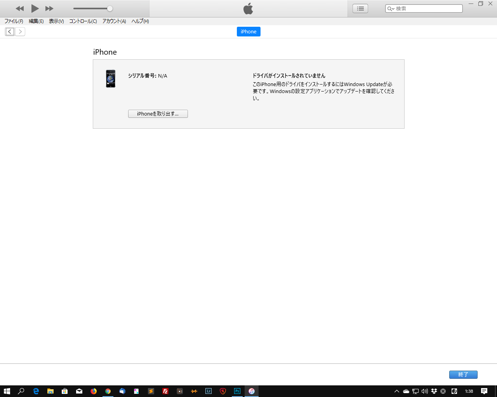
Task: Launch Microsoft Edge from the taskbar
Action: (36, 391)
